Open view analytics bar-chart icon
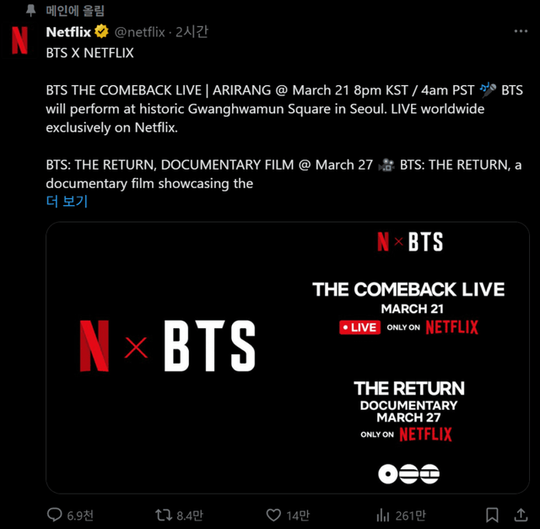This screenshot has width=540, height=529. click(x=382, y=514)
